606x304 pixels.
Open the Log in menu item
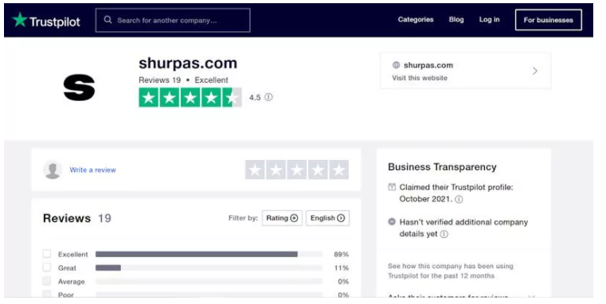coord(489,20)
